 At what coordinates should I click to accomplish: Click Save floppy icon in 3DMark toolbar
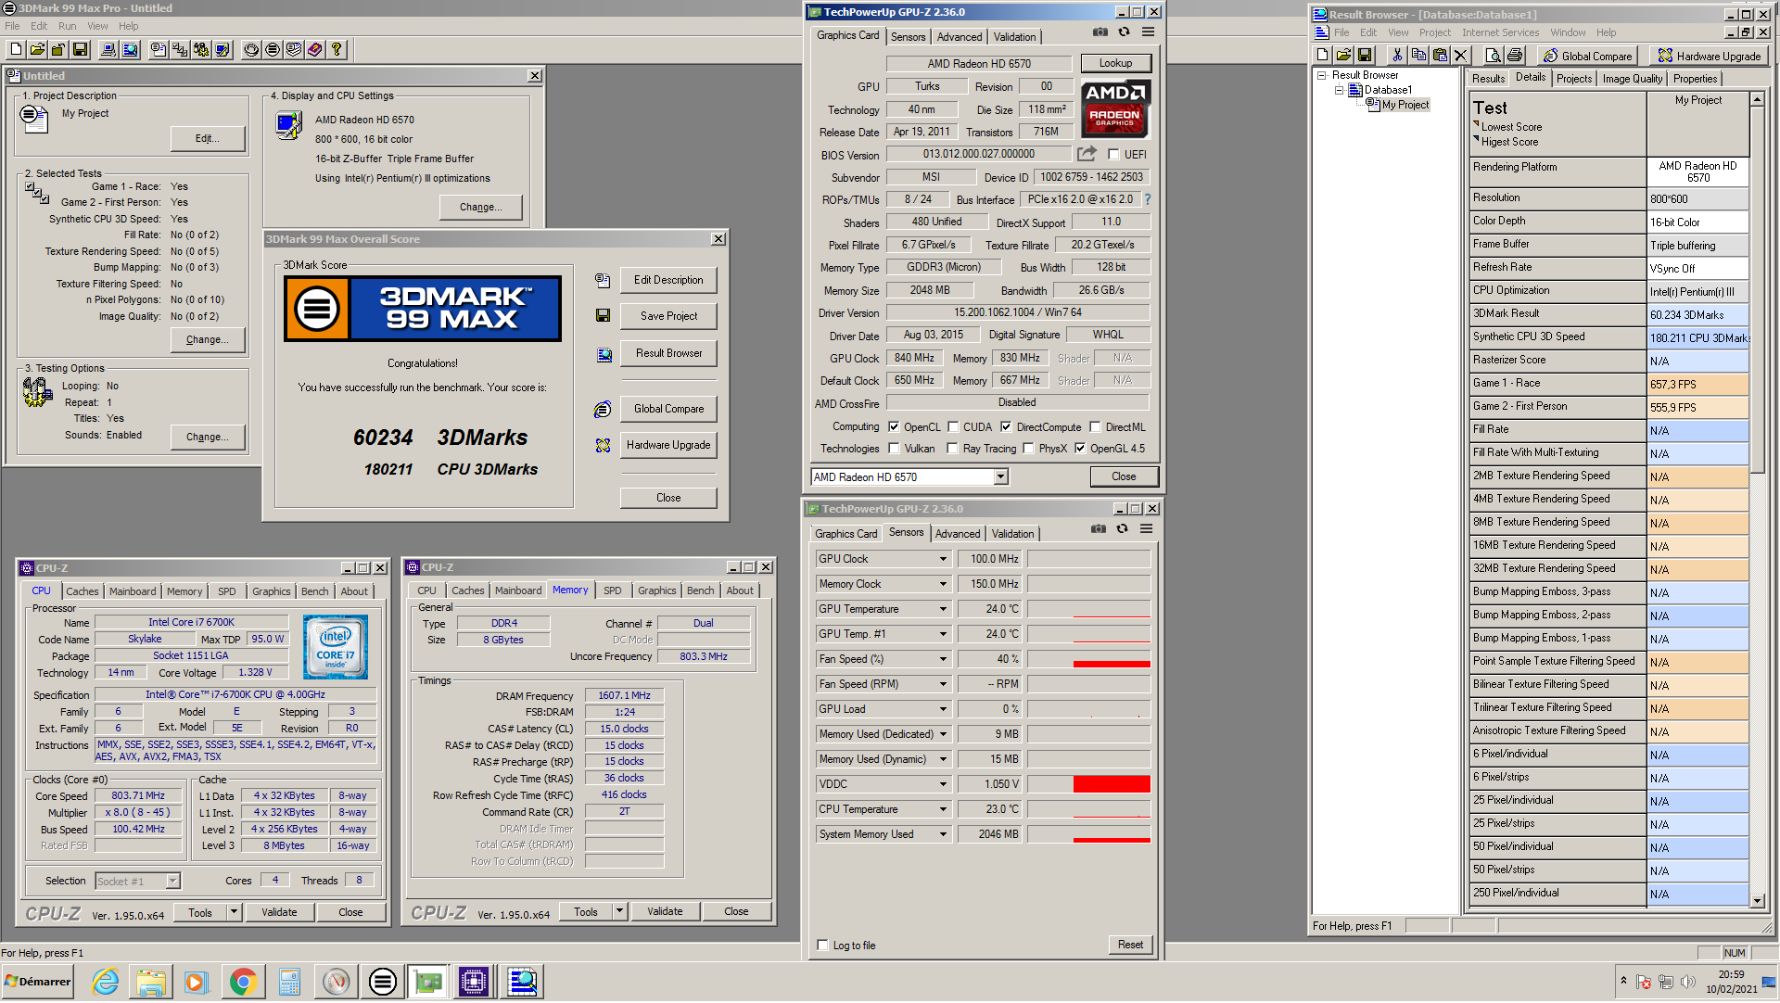80,50
